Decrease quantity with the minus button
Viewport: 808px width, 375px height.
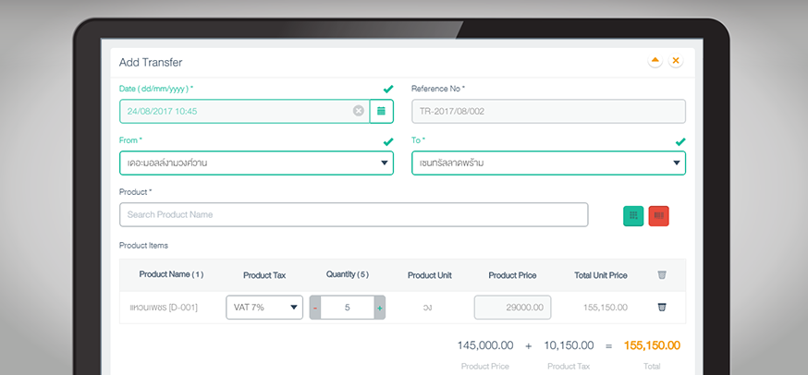(315, 308)
